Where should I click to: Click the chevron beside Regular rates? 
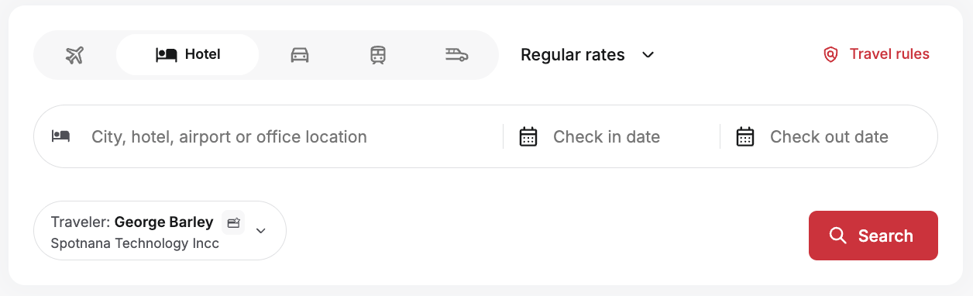(648, 55)
